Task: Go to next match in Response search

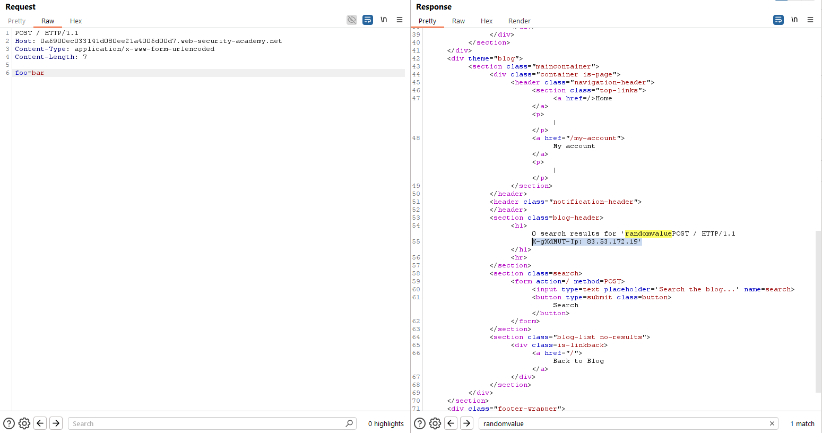Action: (466, 423)
